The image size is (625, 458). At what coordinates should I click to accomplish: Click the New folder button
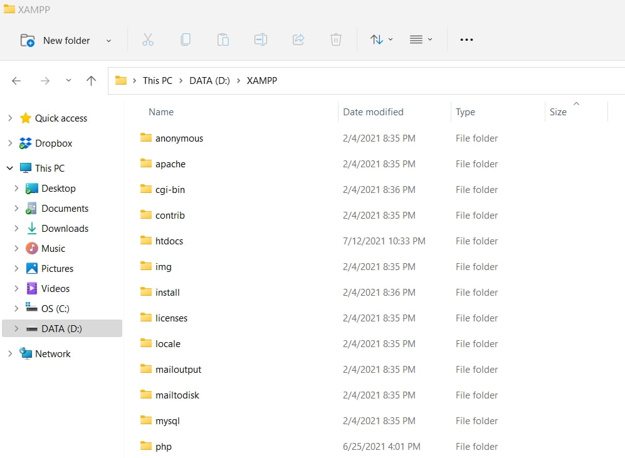click(x=55, y=41)
